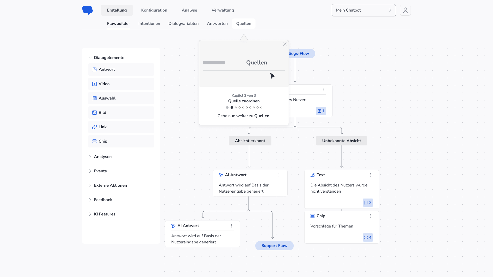Switch to the Quellen tab
Image resolution: width=493 pixels, height=277 pixels.
pos(243,24)
